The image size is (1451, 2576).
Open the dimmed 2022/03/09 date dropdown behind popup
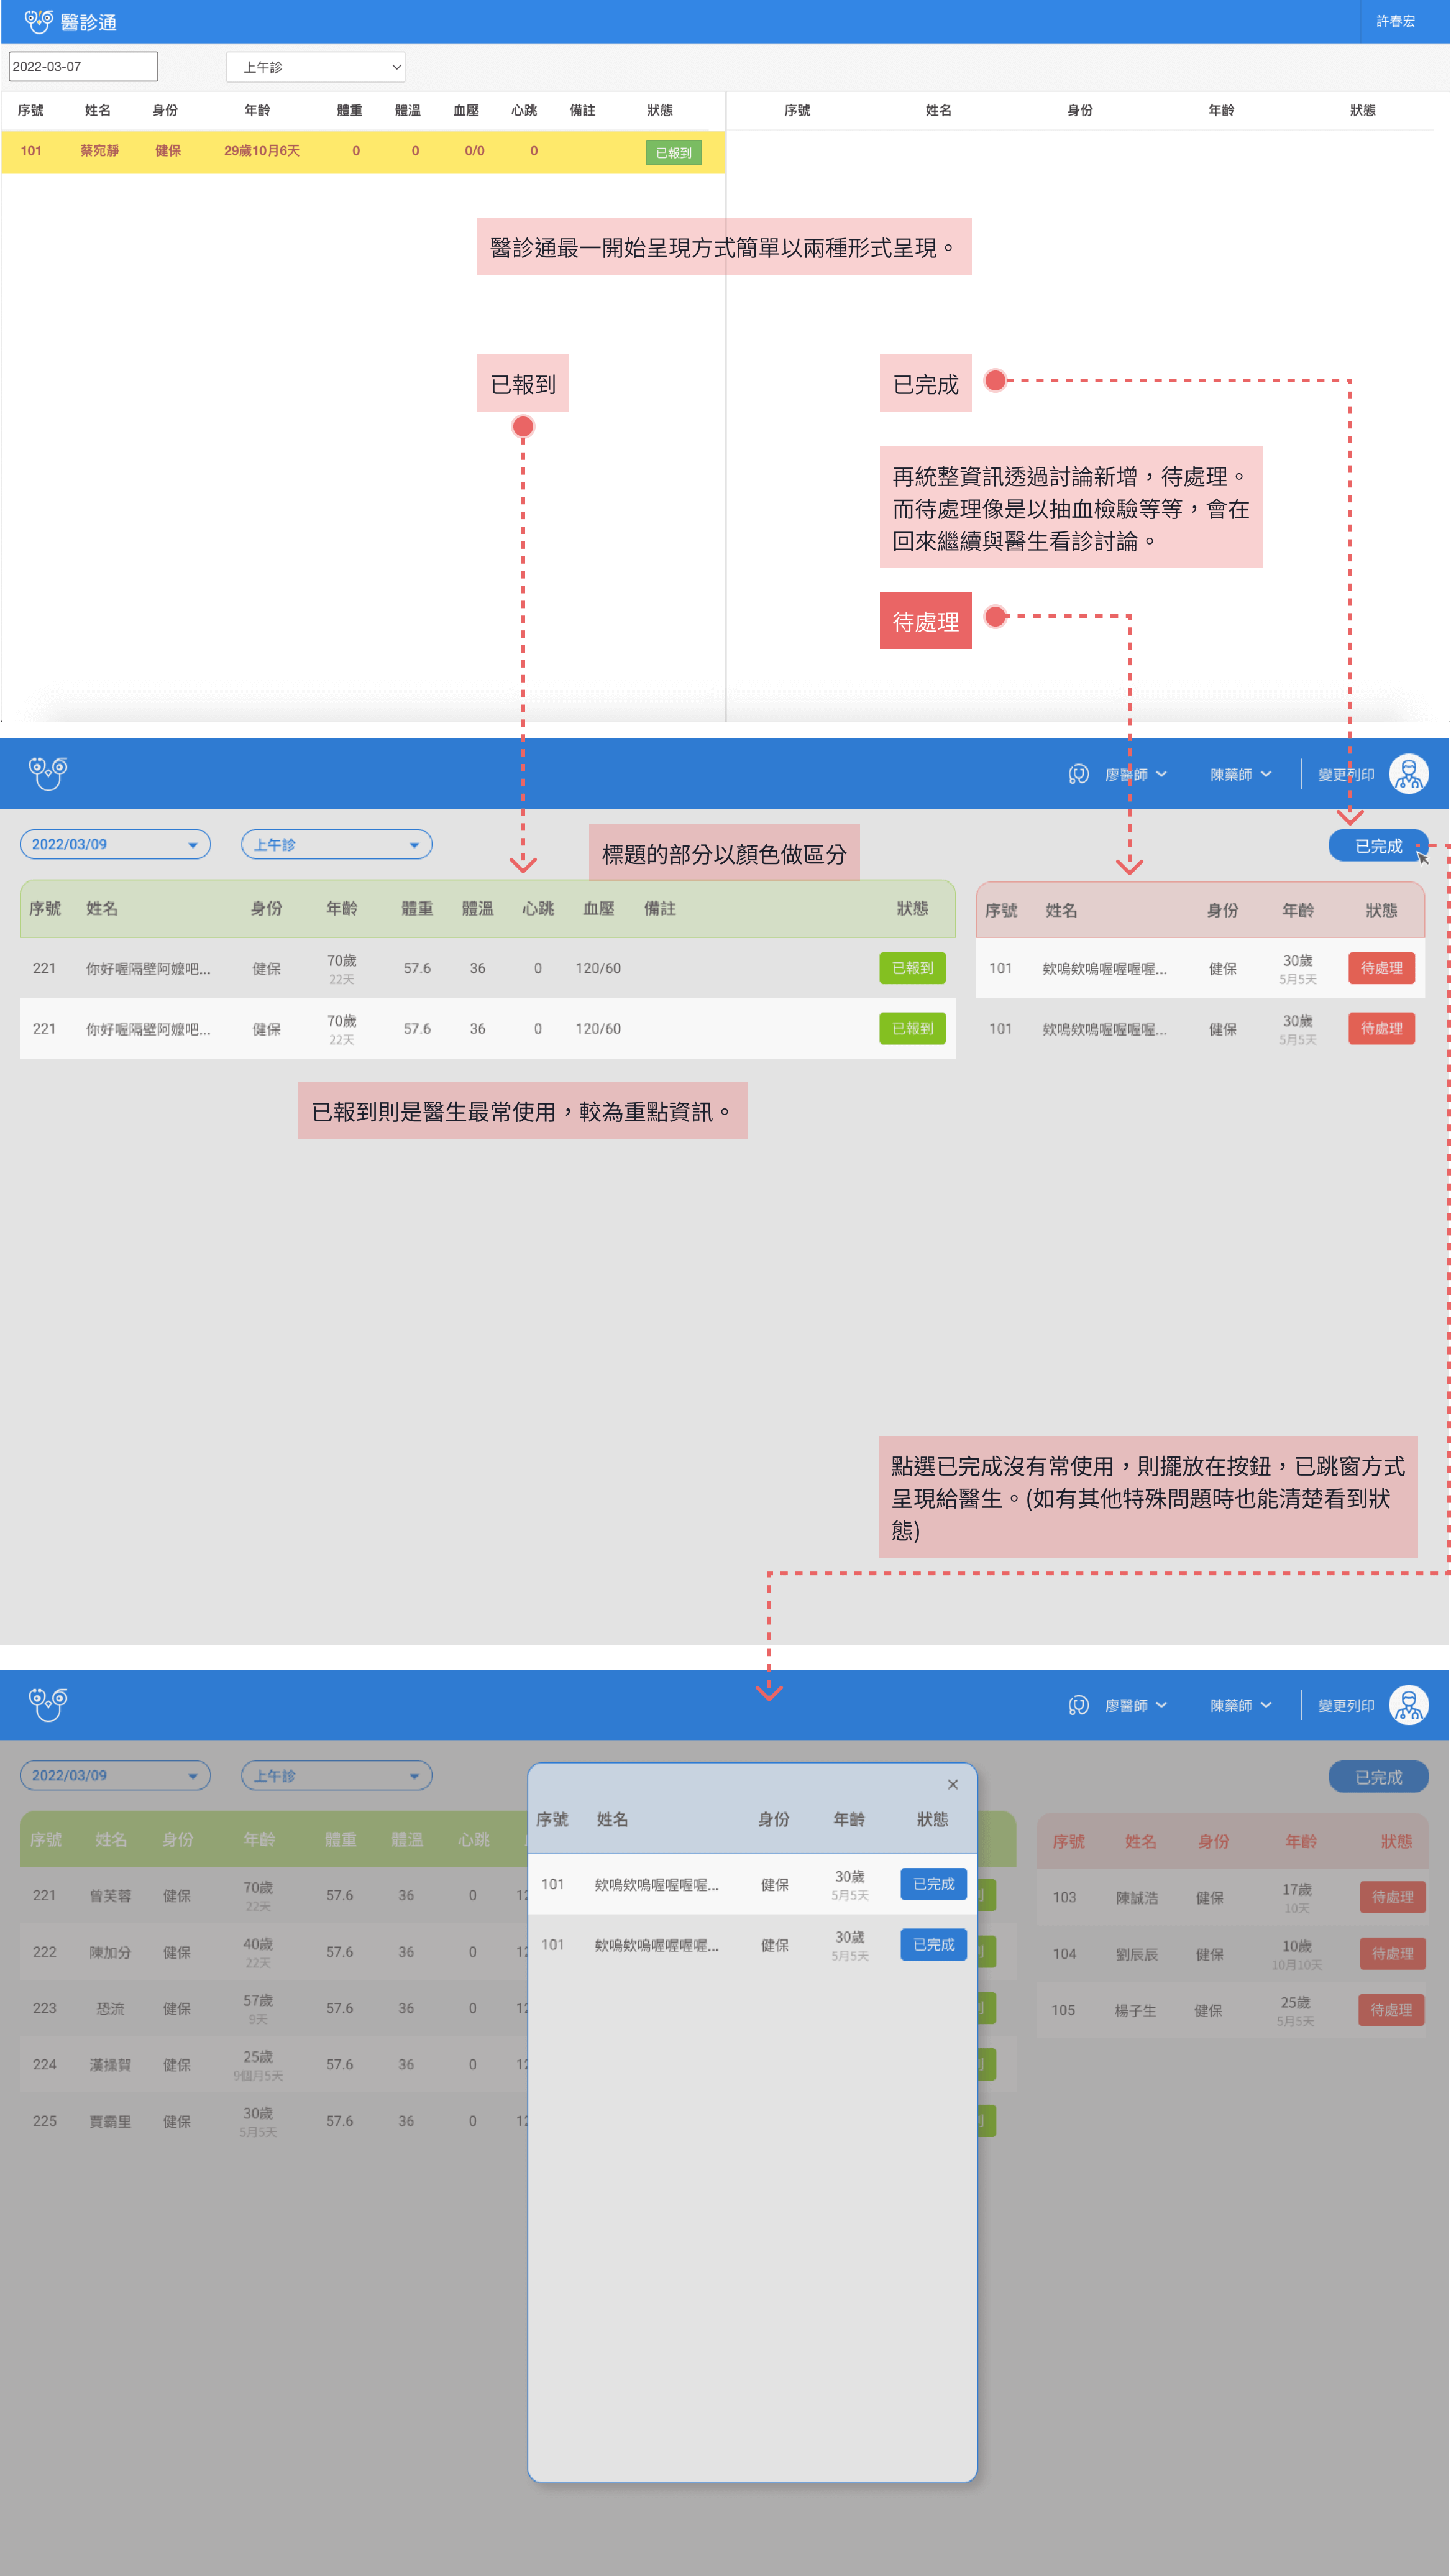pos(115,1775)
